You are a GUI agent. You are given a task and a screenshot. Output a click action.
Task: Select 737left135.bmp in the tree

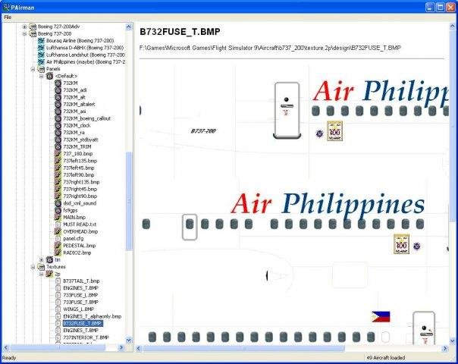[80, 161]
